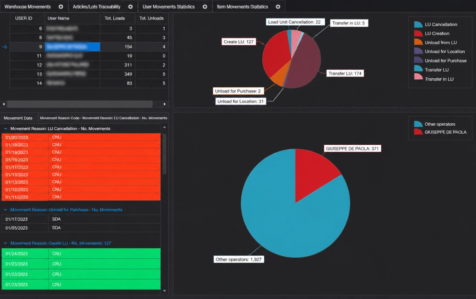
Task: Click the user grid horizontal scrollbar thumb
Action: click(80, 104)
